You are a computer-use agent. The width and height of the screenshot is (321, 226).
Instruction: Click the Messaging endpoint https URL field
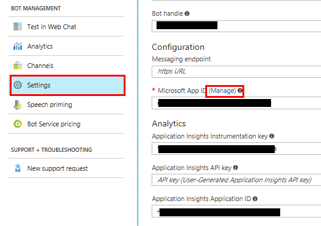coord(236,72)
